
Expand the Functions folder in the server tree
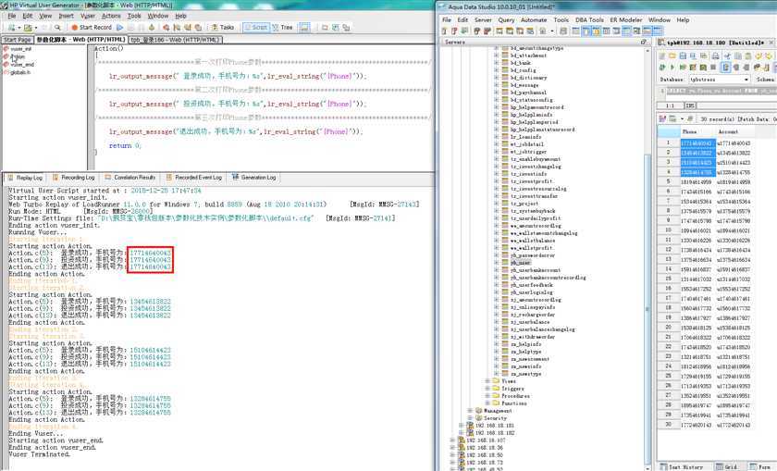(x=487, y=403)
